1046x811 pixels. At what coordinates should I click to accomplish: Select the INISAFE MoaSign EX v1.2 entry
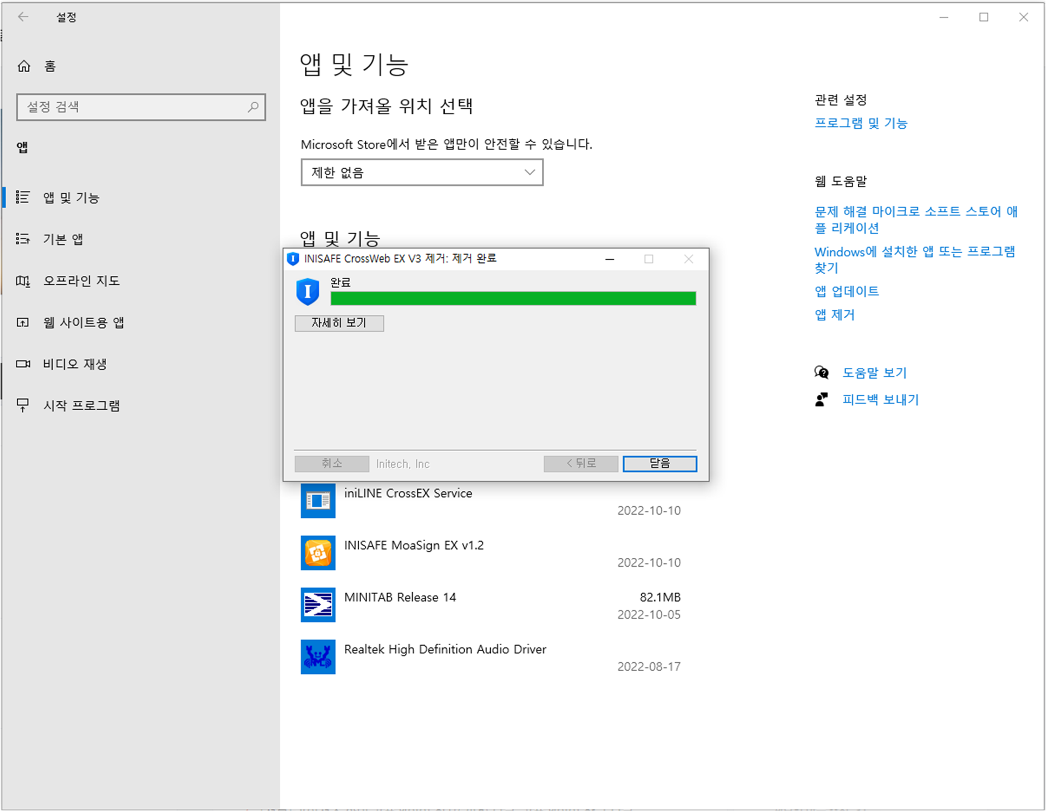(x=414, y=545)
